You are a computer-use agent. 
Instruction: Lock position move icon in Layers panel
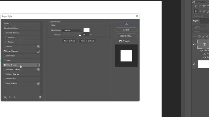(207, 37)
